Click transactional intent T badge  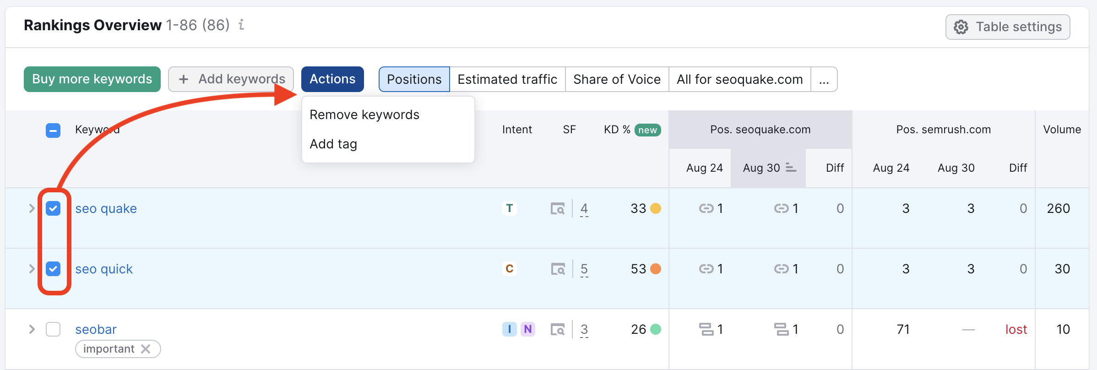(509, 208)
